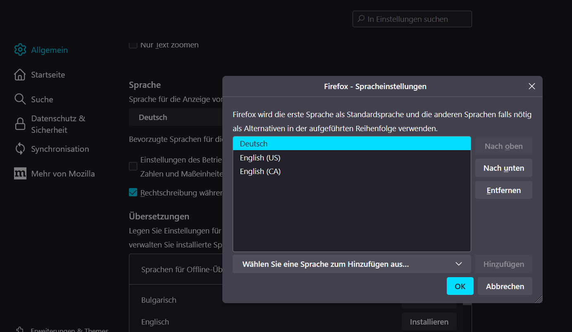Uncheck the Rechtschreibung checkbox
This screenshot has width=572, height=332.
pos(133,192)
